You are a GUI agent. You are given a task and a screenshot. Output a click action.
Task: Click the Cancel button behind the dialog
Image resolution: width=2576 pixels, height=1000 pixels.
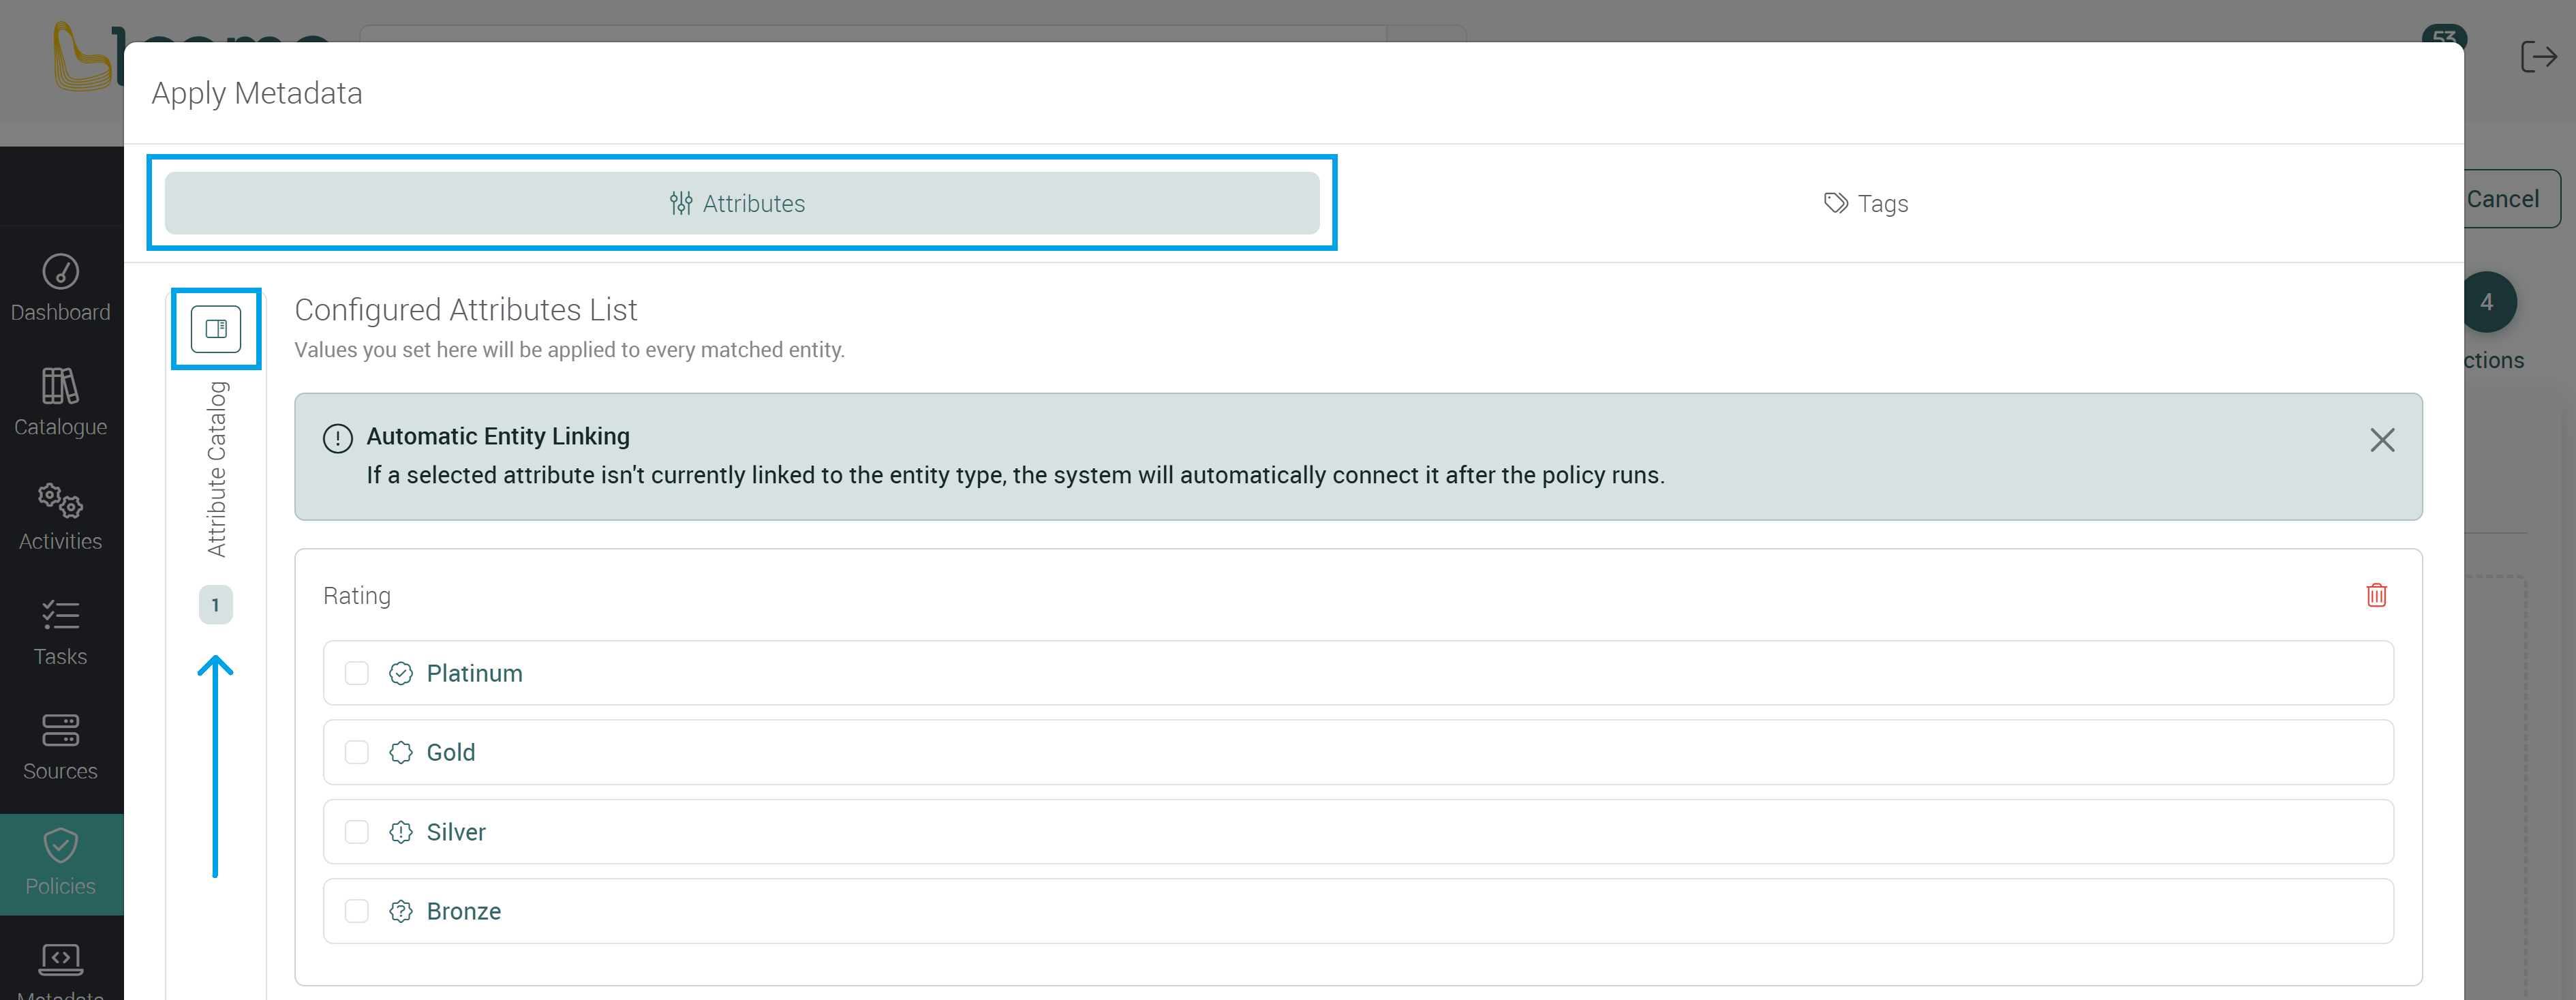point(2511,199)
